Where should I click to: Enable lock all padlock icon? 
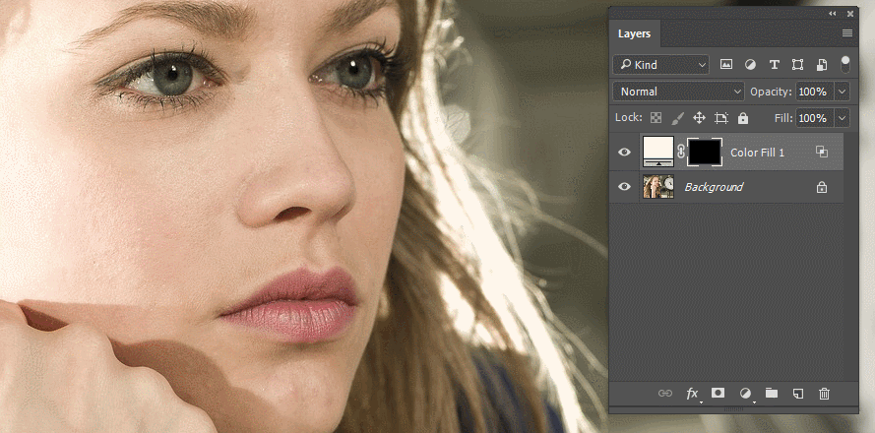coord(743,118)
